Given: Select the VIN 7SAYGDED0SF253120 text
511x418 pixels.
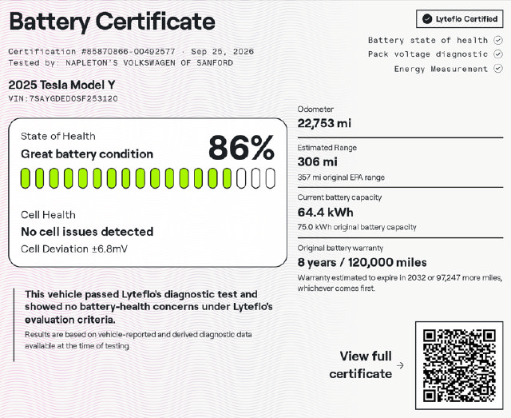Looking at the screenshot, I should [x=63, y=98].
